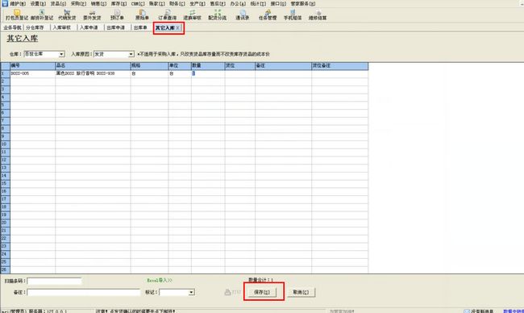The height and width of the screenshot is (313, 524).
Task: Open the 任务管理 toolbar icon
Action: tap(268, 15)
